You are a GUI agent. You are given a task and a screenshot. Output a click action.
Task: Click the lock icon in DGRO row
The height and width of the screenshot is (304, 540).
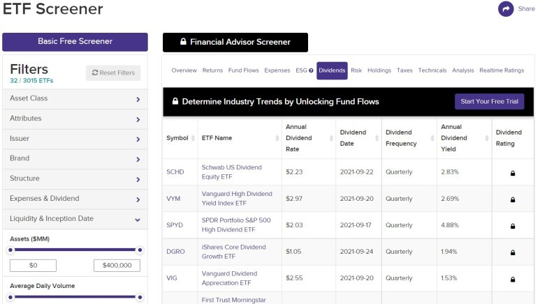tap(513, 252)
